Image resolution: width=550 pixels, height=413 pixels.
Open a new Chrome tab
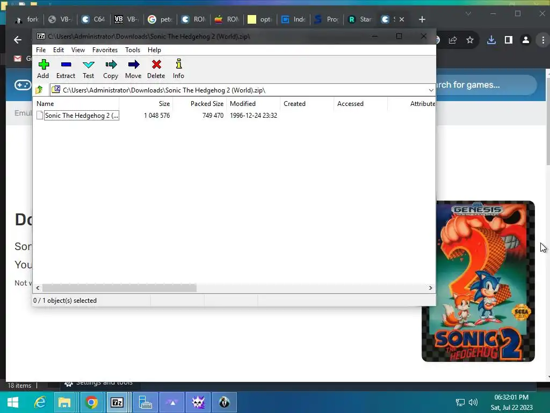pyautogui.click(x=422, y=19)
